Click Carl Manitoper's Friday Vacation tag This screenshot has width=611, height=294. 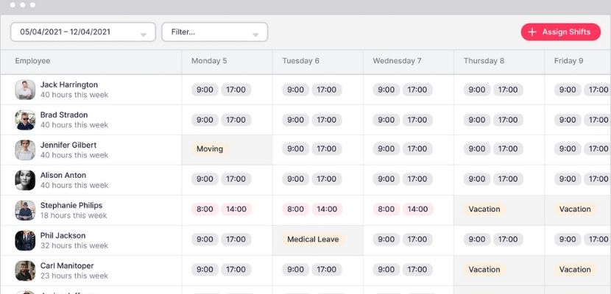575,270
